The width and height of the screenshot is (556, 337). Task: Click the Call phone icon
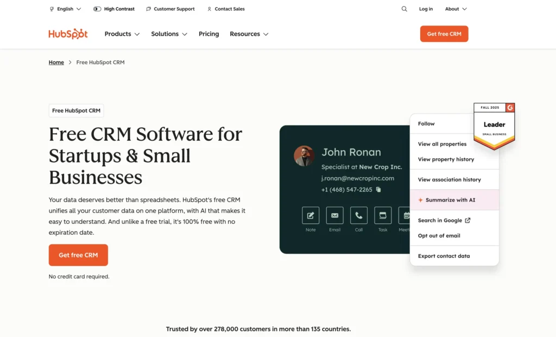tap(358, 215)
